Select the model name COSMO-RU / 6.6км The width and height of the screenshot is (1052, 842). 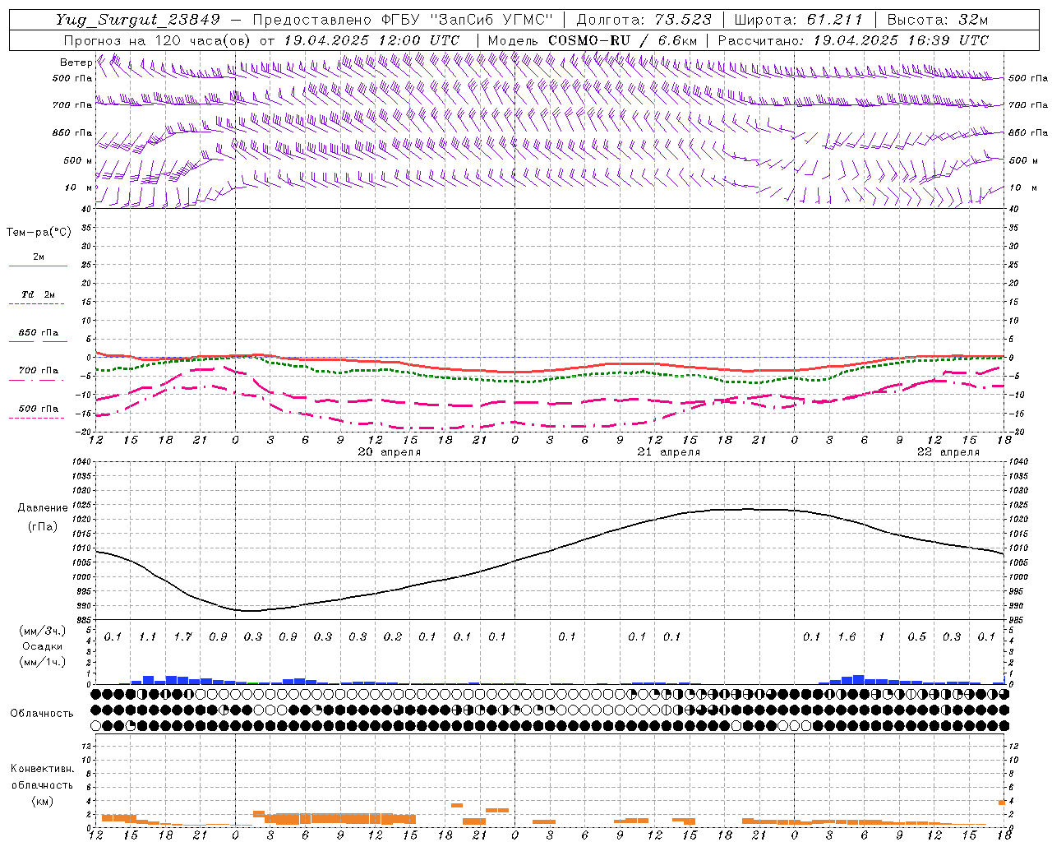[623, 40]
